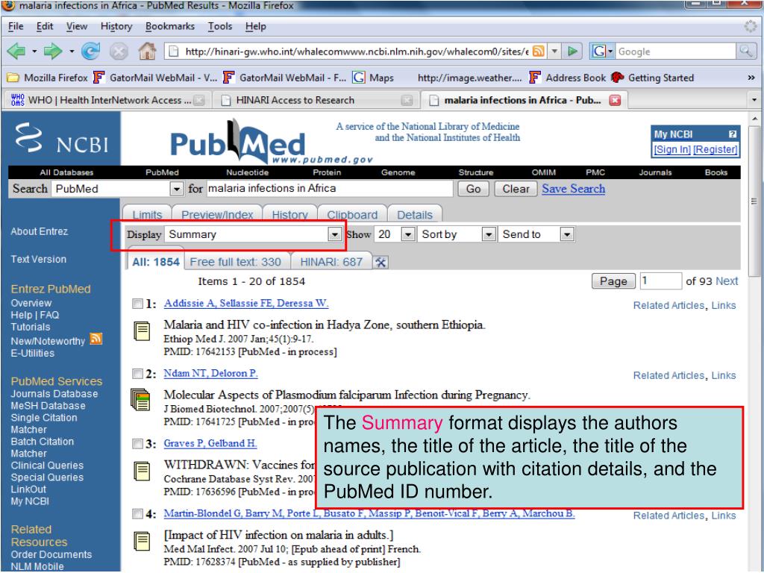Open the History menu
This screenshot has width=764, height=573.
click(116, 26)
